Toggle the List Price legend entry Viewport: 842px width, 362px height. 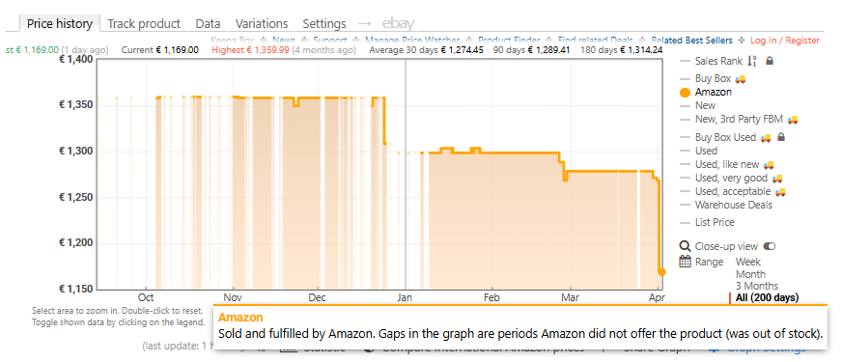[715, 222]
